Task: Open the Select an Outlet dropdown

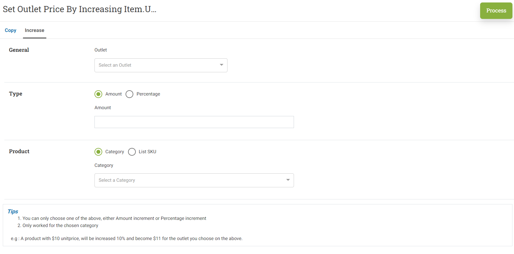Action: (x=161, y=65)
